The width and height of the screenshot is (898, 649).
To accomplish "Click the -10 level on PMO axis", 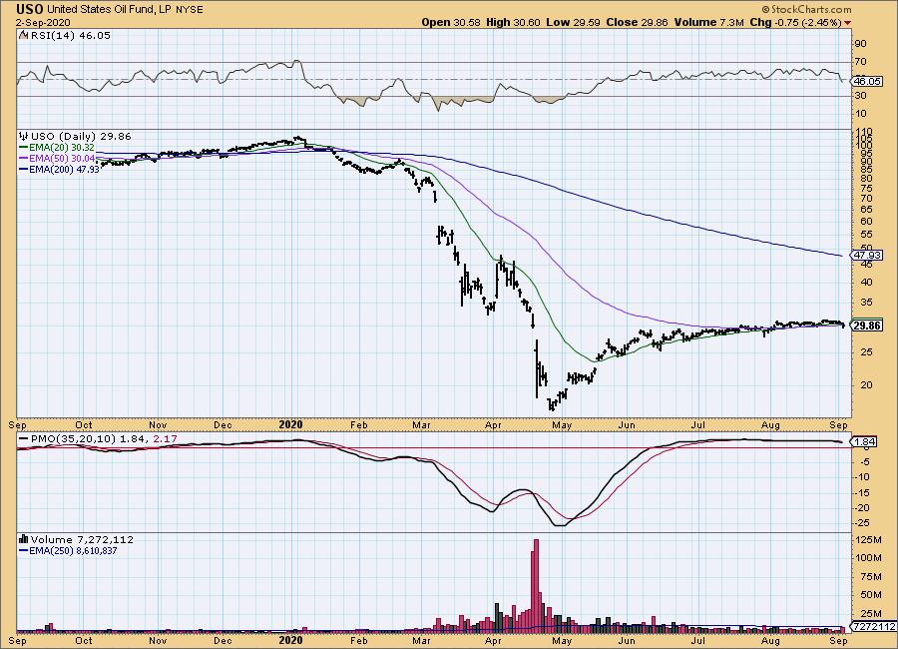I will [862, 477].
